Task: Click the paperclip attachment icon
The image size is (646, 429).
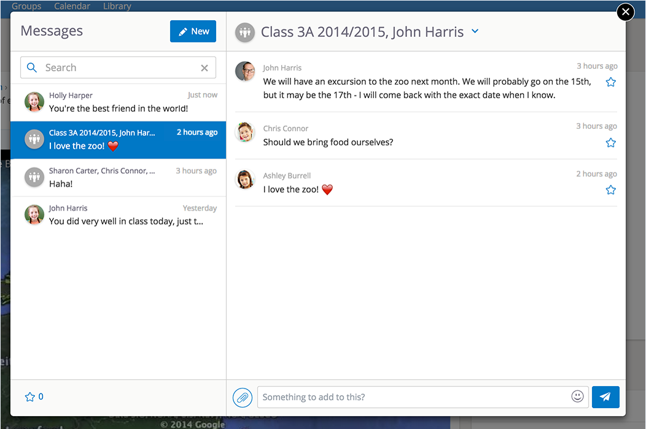Action: click(x=243, y=397)
